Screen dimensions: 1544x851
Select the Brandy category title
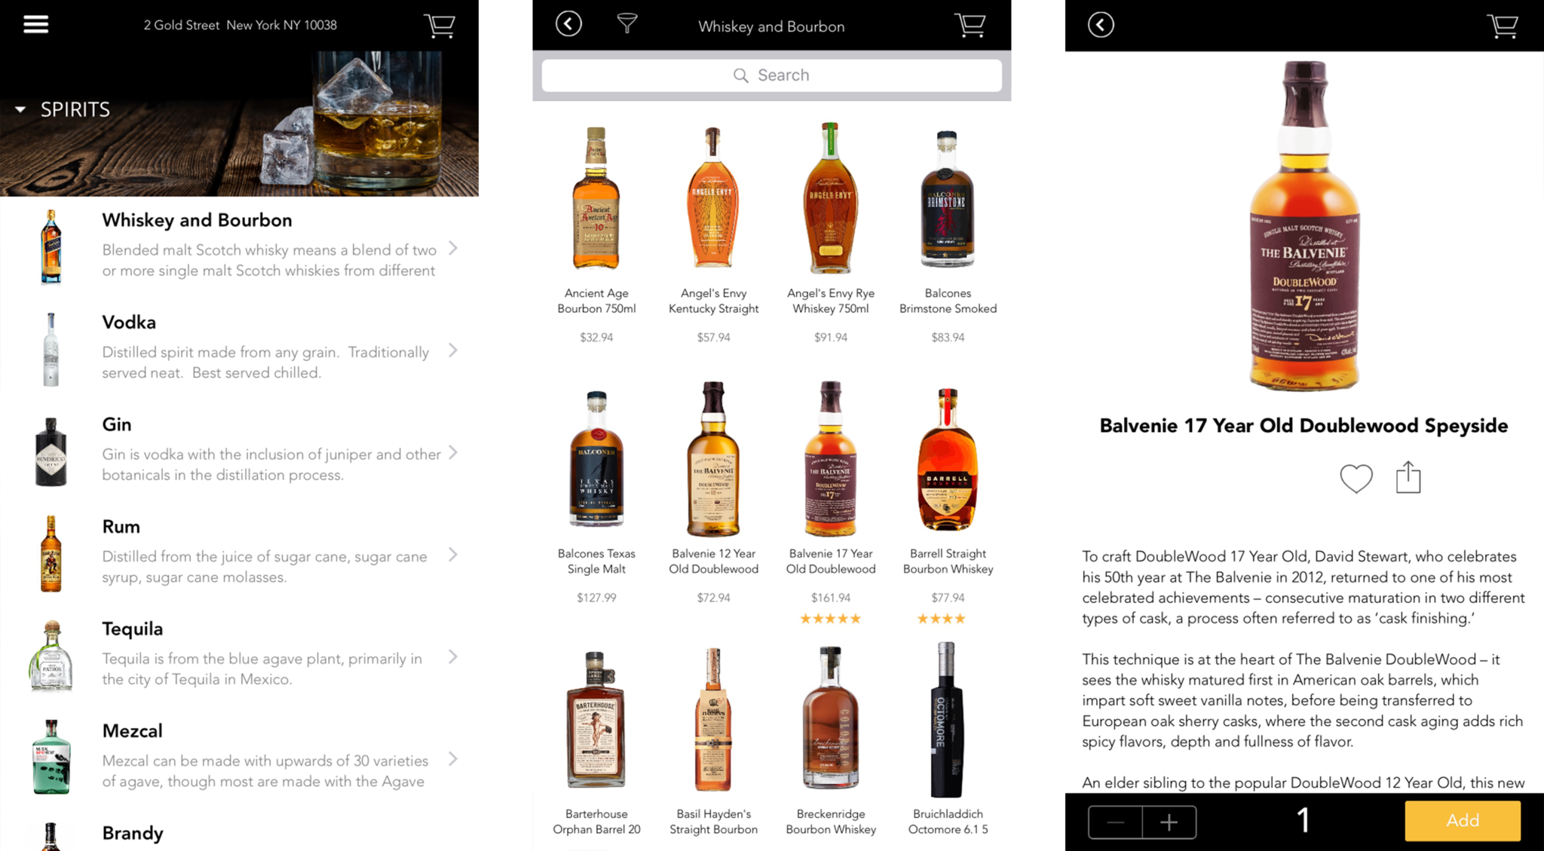[133, 833]
